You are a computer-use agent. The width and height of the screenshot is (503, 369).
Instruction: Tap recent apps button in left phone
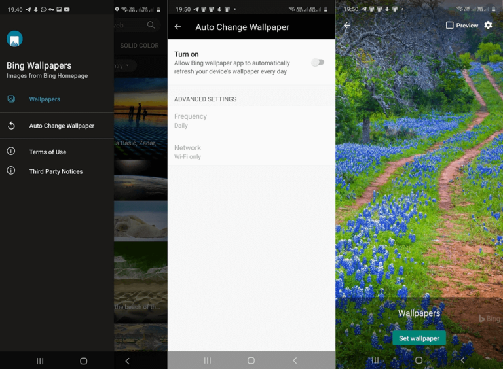coord(40,361)
